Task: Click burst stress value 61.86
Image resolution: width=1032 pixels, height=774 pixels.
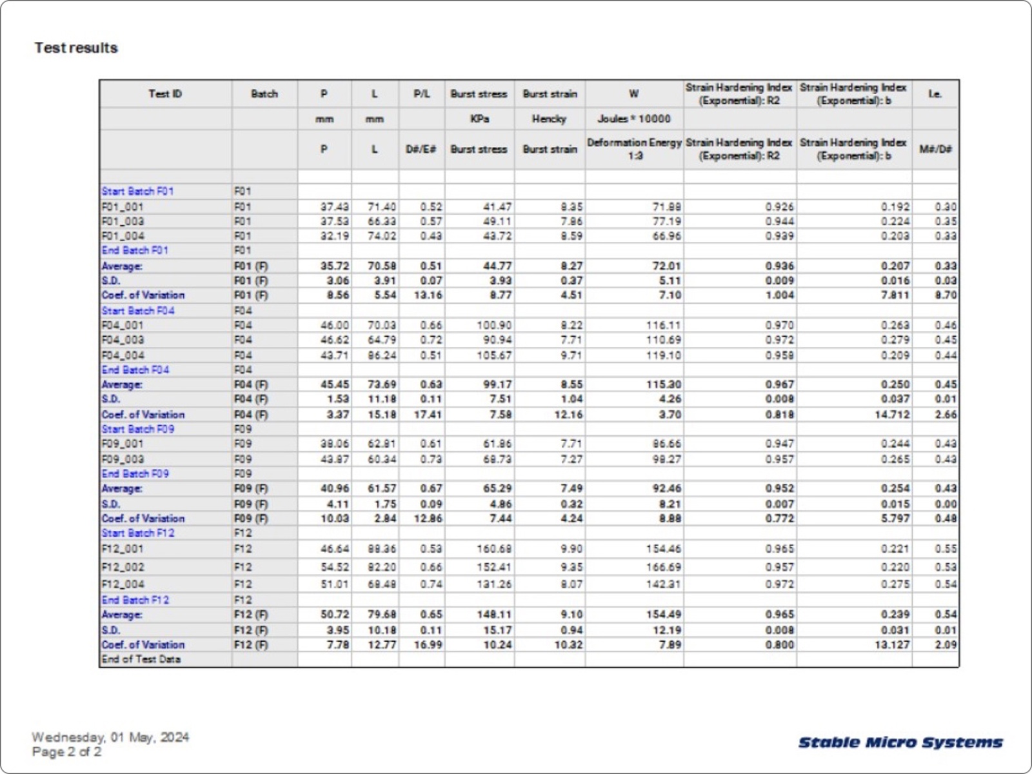Action: tap(497, 444)
